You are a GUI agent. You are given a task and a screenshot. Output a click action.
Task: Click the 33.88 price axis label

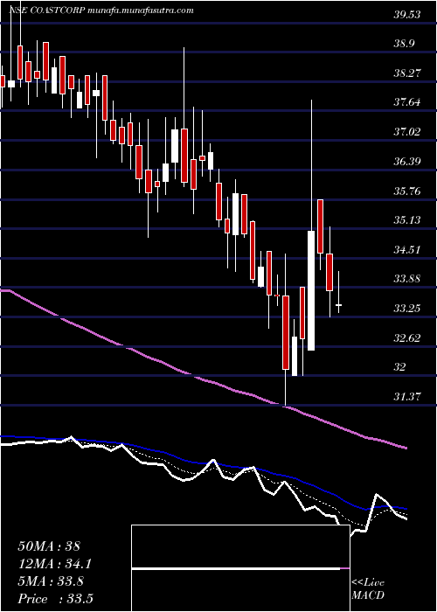(x=407, y=279)
